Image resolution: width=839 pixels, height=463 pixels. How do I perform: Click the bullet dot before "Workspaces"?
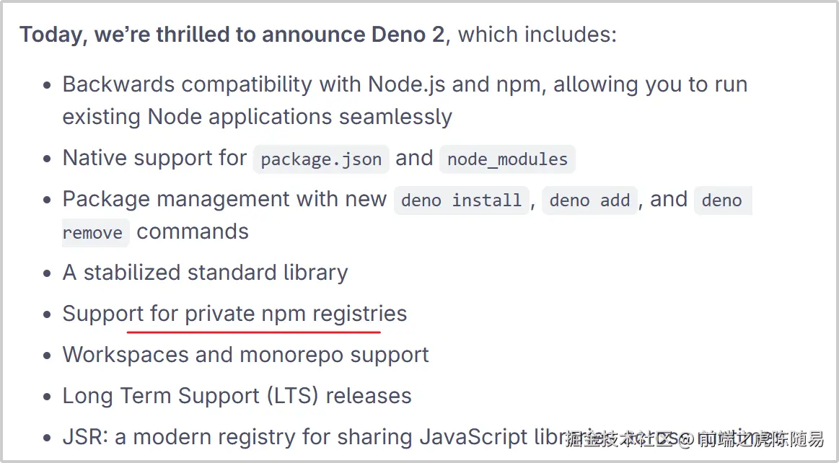[48, 356]
